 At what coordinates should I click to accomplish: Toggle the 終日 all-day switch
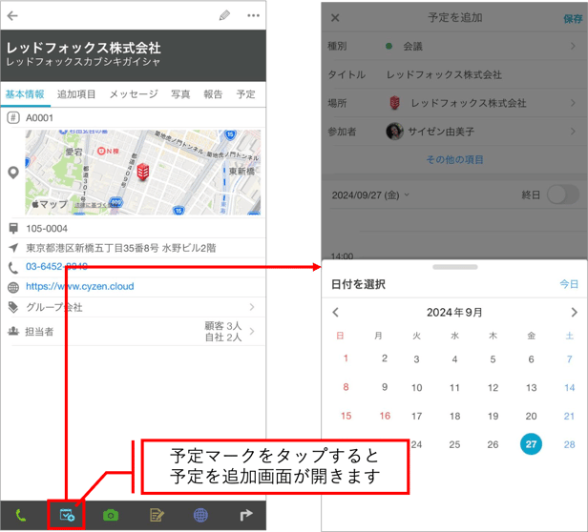click(x=563, y=194)
